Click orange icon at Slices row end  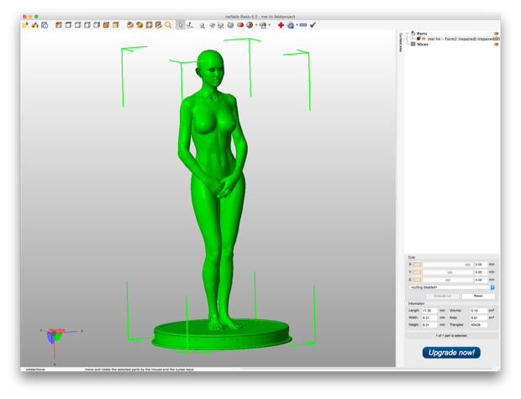497,45
